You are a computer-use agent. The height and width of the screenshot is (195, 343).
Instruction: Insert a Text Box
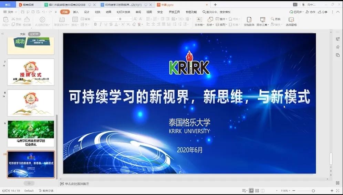[199, 21]
